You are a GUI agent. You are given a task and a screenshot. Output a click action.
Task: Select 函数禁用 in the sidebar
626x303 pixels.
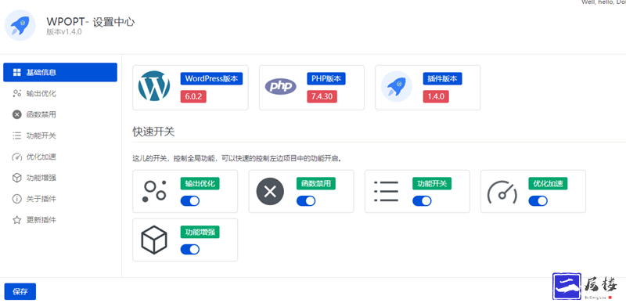tap(60, 114)
